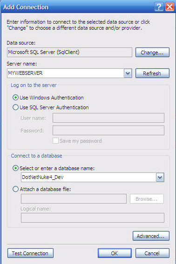The height and width of the screenshot is (264, 176).
Task: Click the help question mark icon
Action: point(159,7)
